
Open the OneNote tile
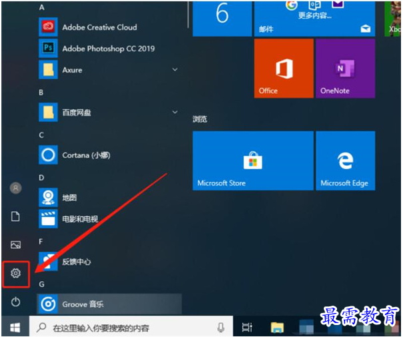(x=346, y=69)
